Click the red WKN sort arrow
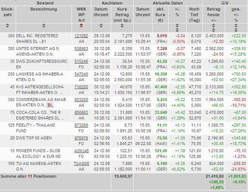The width and height of the screenshot is (248, 192). [81, 25]
